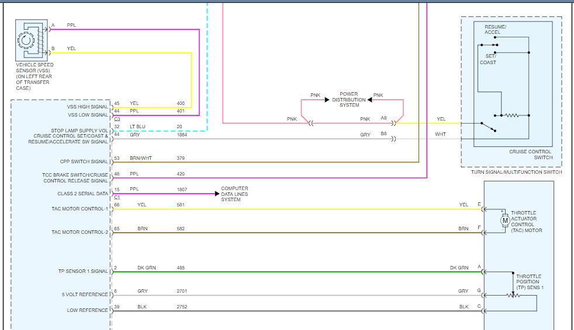Select the TAC MOTOR CONTROL-2 label
This screenshot has height=330, width=574.
click(80, 232)
